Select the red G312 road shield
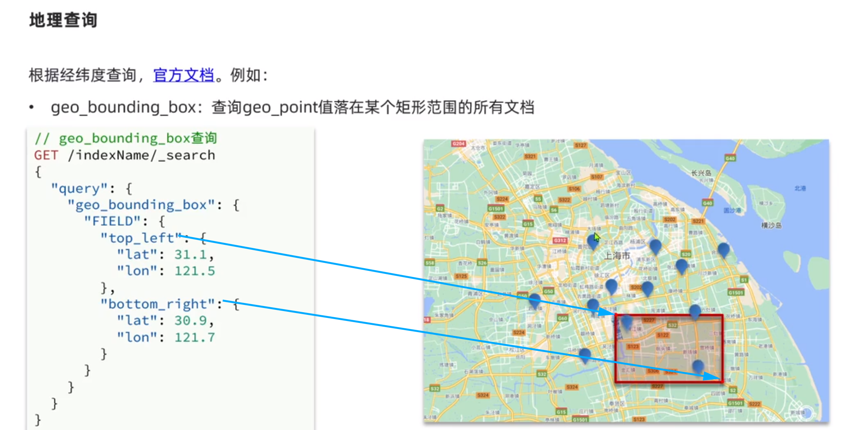Screen dimensions: 850x430 [x=560, y=240]
